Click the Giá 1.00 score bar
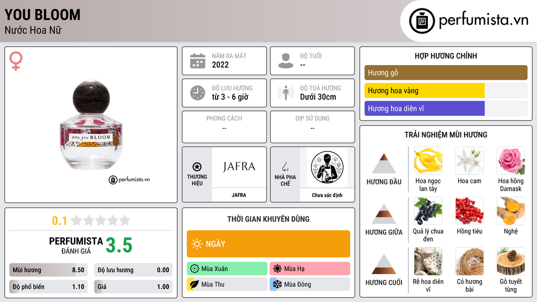Image resolution: width=537 pixels, height=302 pixels. coord(133,287)
